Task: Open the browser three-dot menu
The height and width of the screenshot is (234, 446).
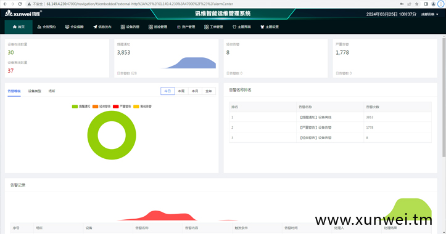Action: pyautogui.click(x=441, y=4)
